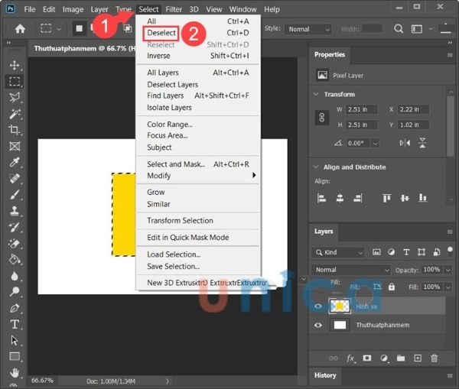This screenshot has height=389, width=459.
Task: Activate the Horizontal Type tool
Action: point(15,324)
